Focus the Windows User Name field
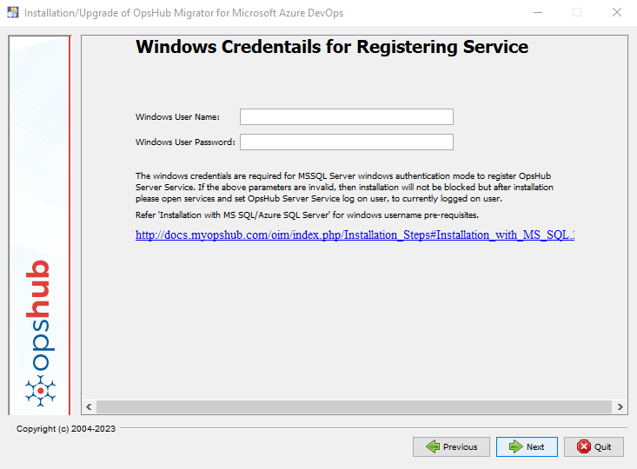 point(346,116)
